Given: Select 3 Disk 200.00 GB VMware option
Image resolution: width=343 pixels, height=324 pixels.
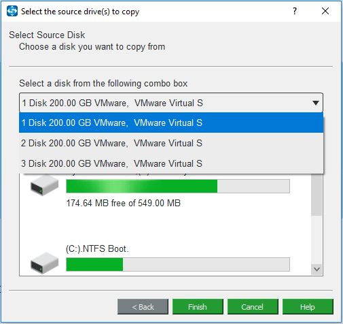Looking at the screenshot, I should [171, 163].
